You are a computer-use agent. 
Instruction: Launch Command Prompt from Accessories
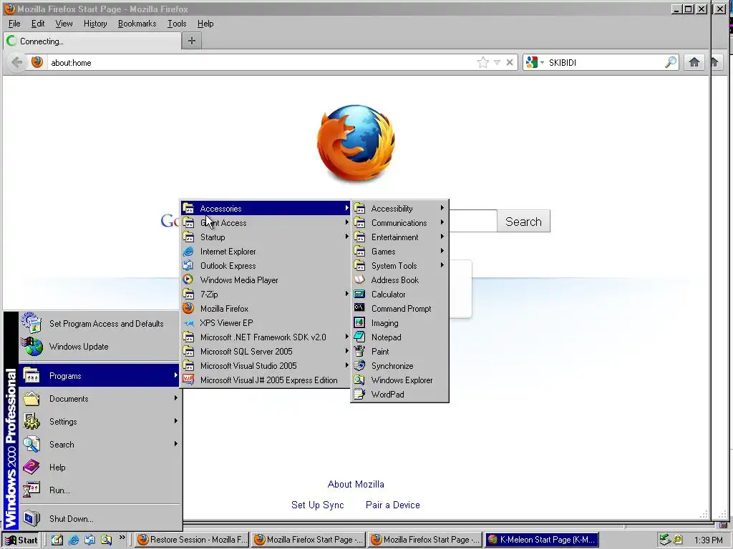pos(399,309)
